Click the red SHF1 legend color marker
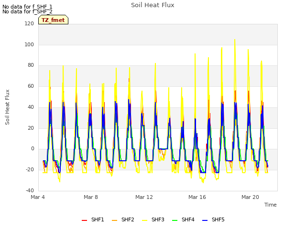Image resolution: width=306 pixels, height=229 pixels. pyautogui.click(x=84, y=220)
